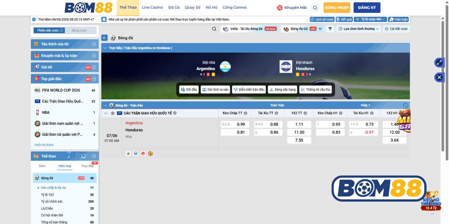
Task: Collapse the Thể thao sidebar section
Action: click(94, 156)
